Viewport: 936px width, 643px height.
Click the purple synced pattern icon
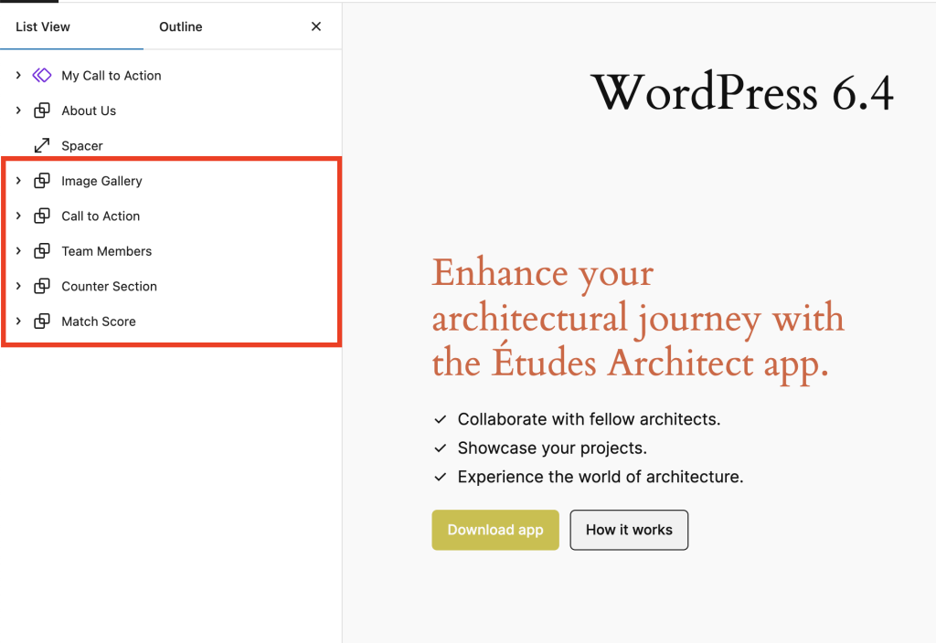42,75
